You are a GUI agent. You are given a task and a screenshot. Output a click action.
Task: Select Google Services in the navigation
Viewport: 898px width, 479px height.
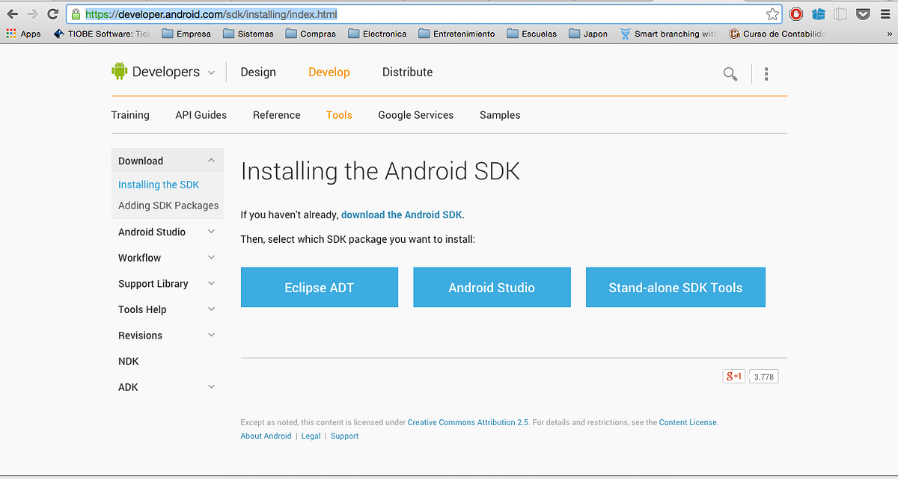pyautogui.click(x=415, y=114)
